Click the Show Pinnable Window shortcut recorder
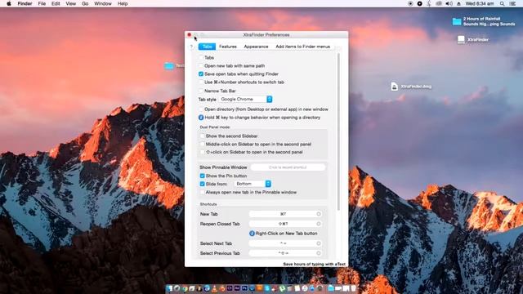Screen dimensions: 523x294 (x=288, y=167)
